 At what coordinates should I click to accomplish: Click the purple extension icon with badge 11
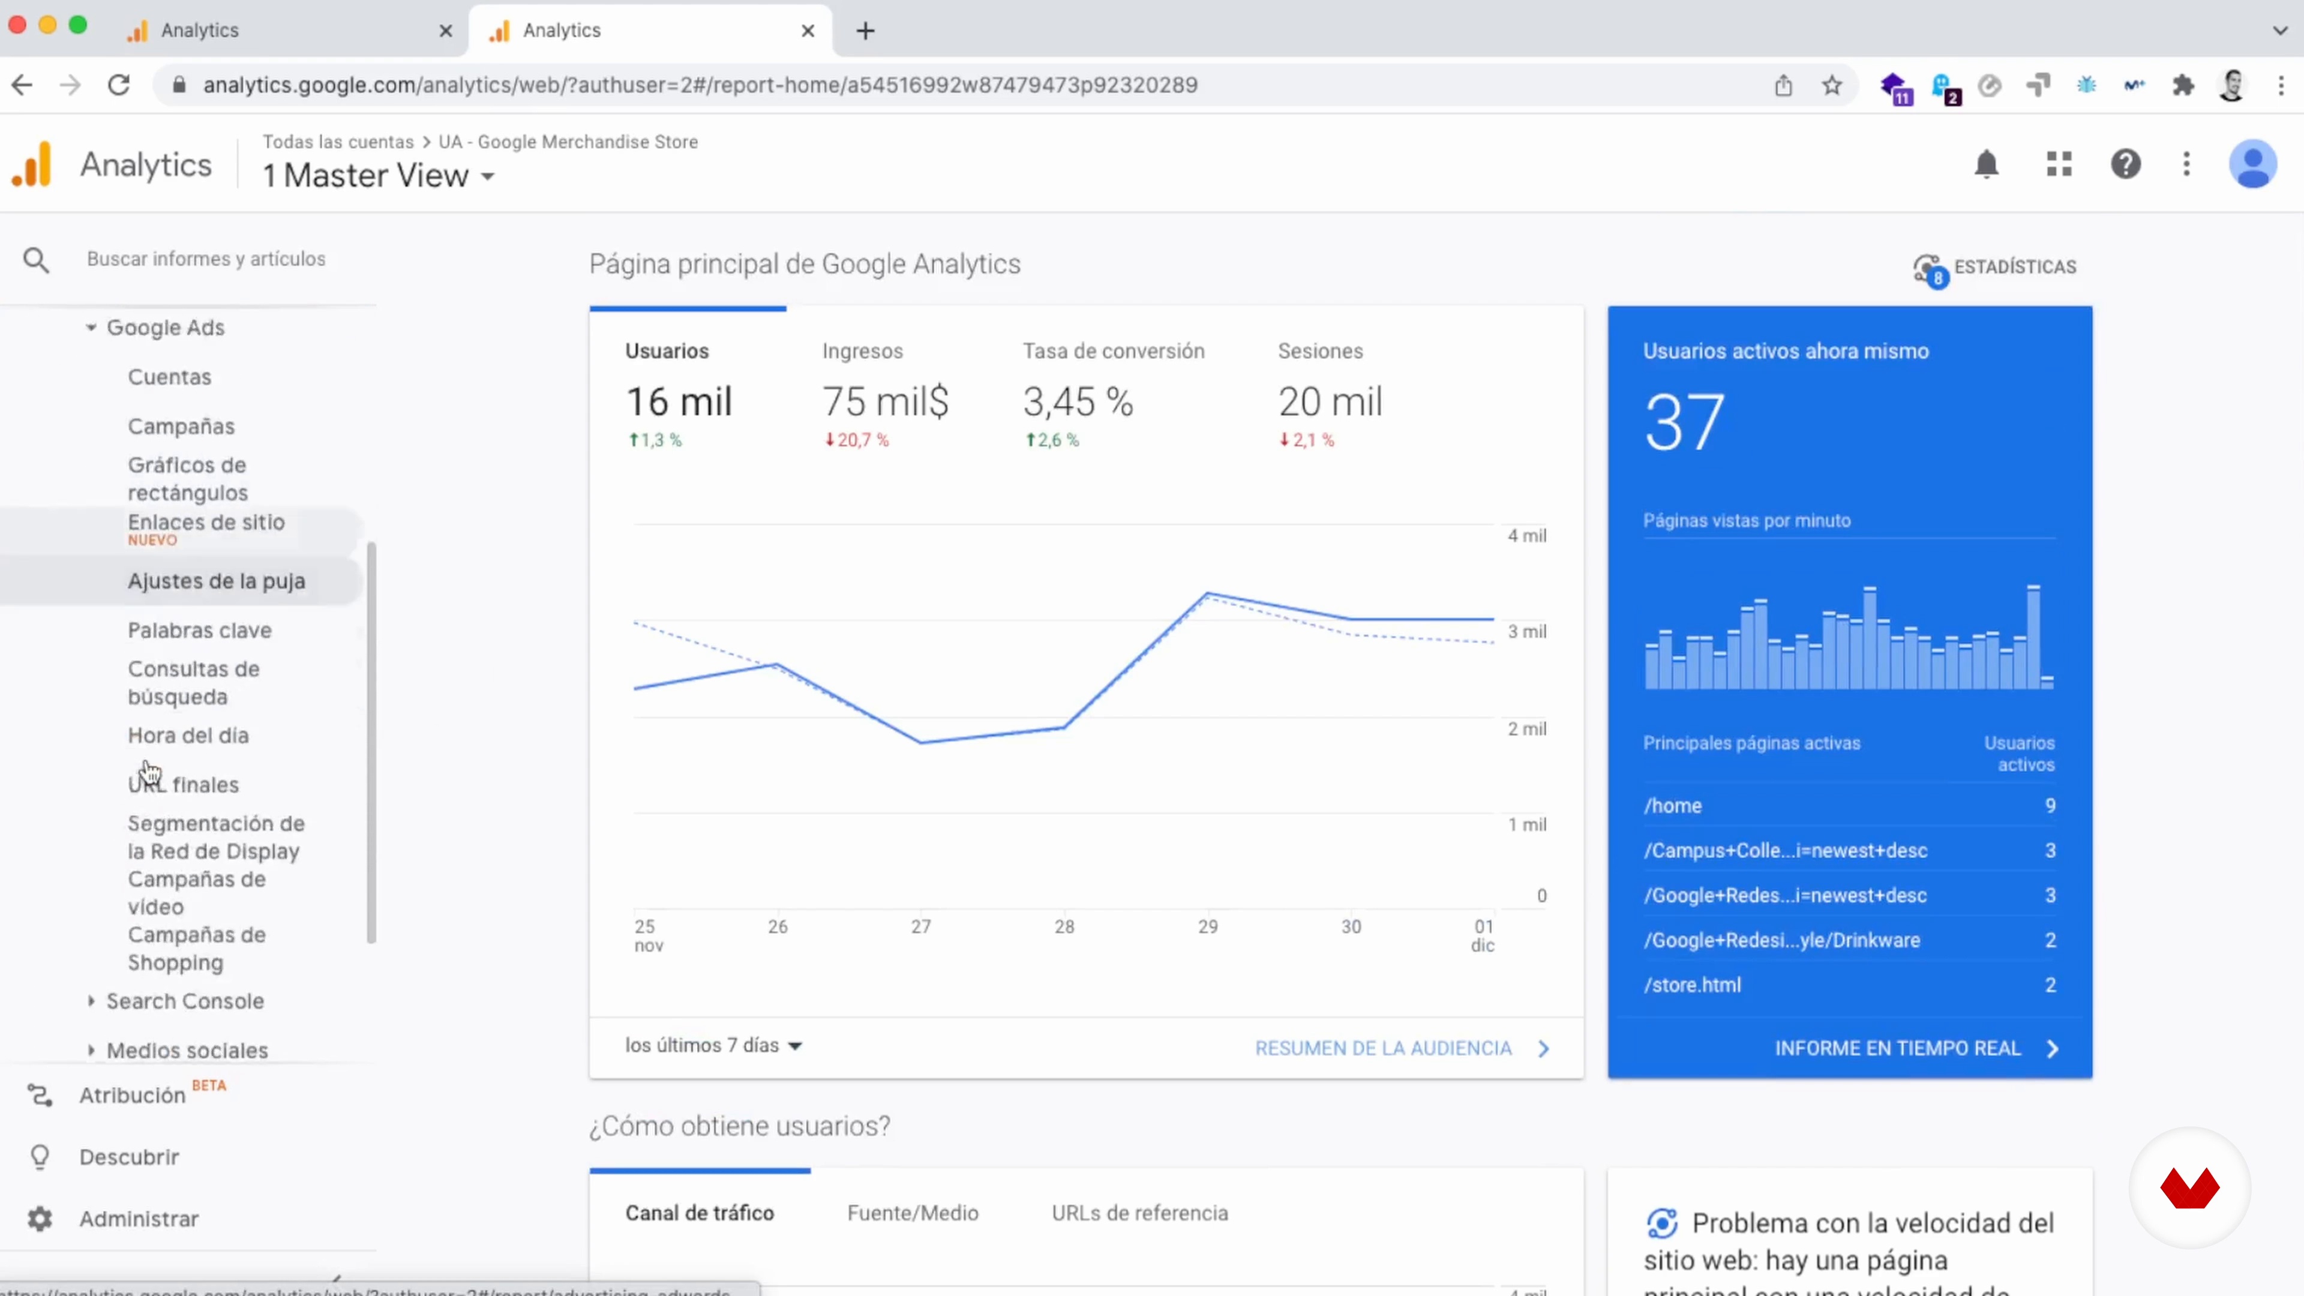click(1894, 88)
